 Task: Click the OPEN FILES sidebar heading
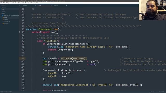click(3, 5)
